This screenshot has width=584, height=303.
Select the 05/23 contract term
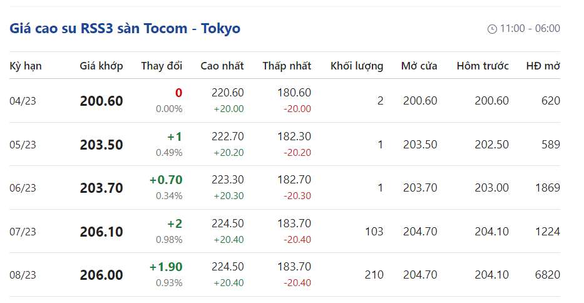click(x=23, y=145)
